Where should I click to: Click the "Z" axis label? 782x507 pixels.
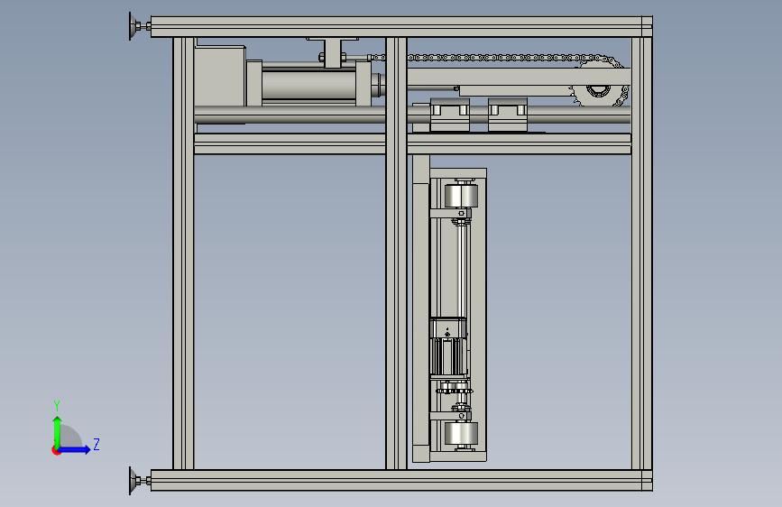click(x=97, y=444)
